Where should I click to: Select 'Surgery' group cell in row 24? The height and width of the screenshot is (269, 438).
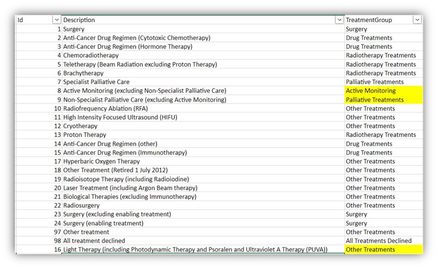[384, 223]
